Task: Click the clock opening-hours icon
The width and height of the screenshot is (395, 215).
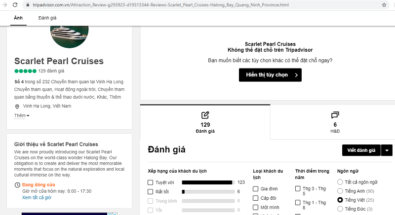Action: 17,185
